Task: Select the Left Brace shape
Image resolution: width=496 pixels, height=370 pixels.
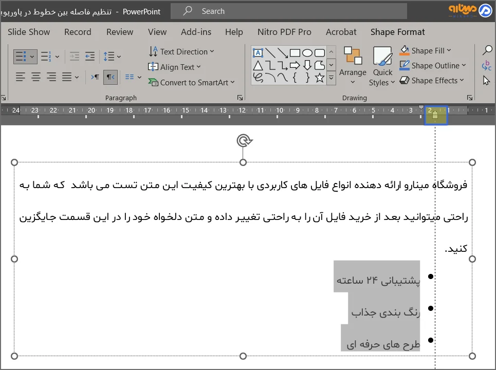Action: (x=295, y=78)
